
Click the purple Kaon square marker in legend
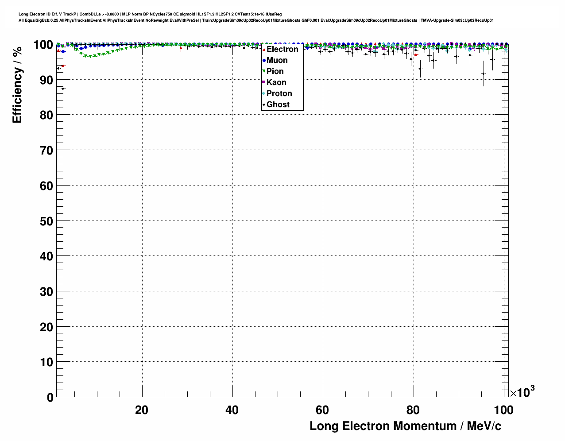tap(264, 82)
